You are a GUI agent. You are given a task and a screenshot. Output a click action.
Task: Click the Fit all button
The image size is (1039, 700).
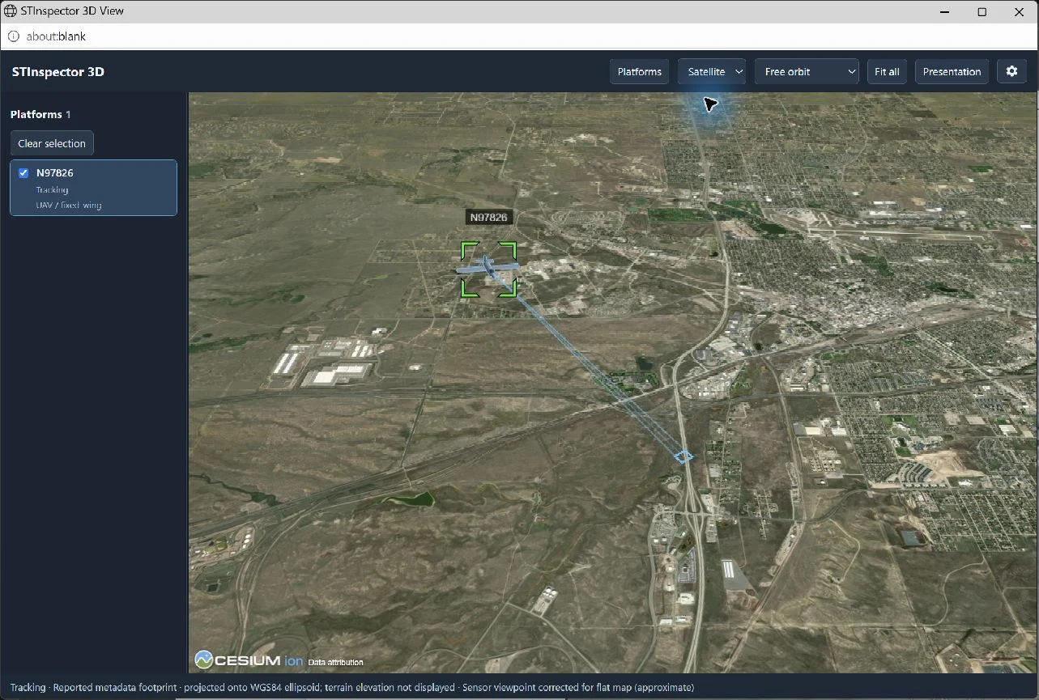[x=887, y=71]
